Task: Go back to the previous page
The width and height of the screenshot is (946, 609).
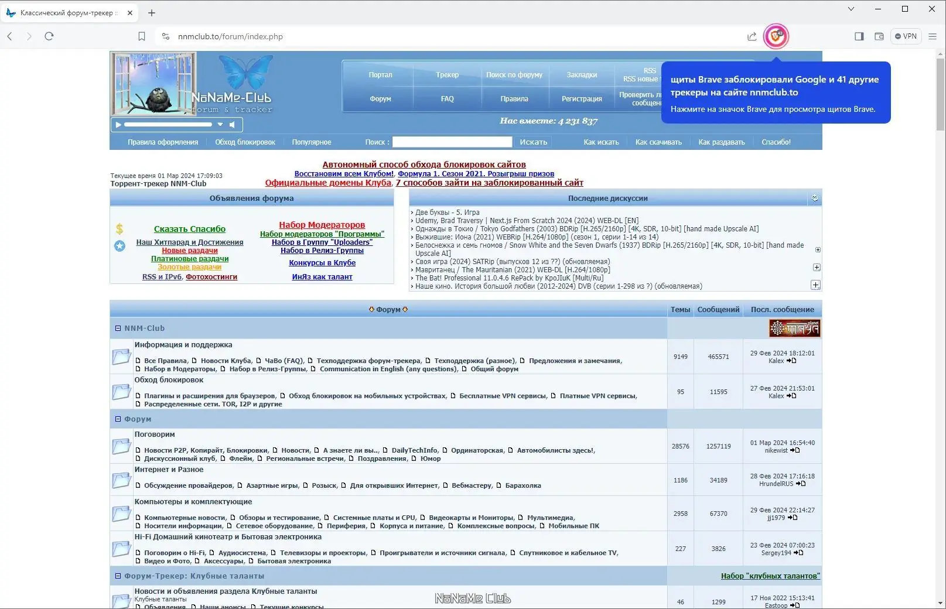Action: 9,36
